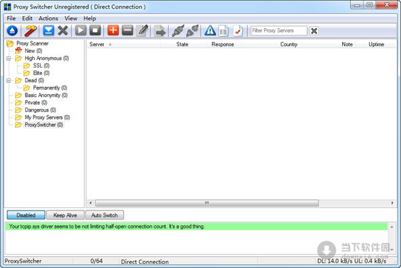Click the blue warning triangle icon
The image size is (401, 268).
[210, 31]
